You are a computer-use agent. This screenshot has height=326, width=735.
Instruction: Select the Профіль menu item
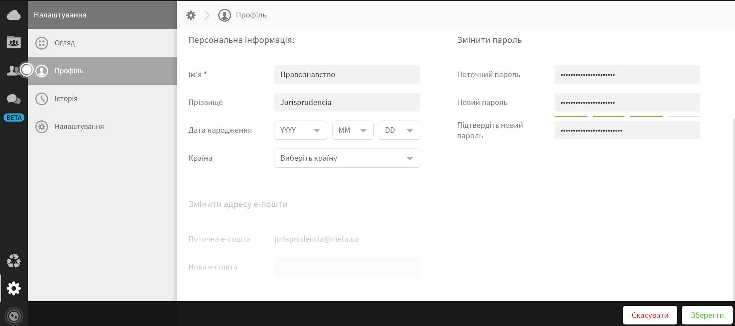(x=102, y=71)
